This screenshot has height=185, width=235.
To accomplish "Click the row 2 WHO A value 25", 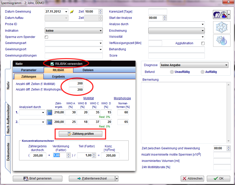I will pos(71,122).
